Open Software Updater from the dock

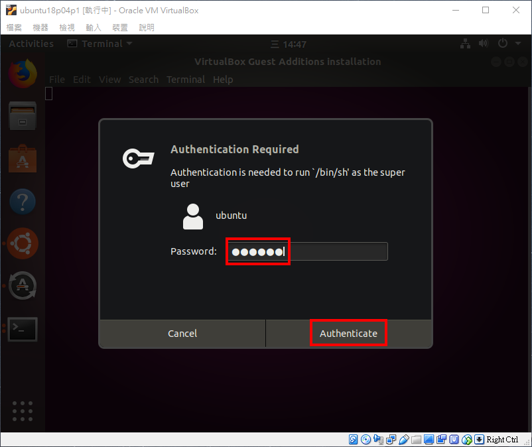pos(23,286)
